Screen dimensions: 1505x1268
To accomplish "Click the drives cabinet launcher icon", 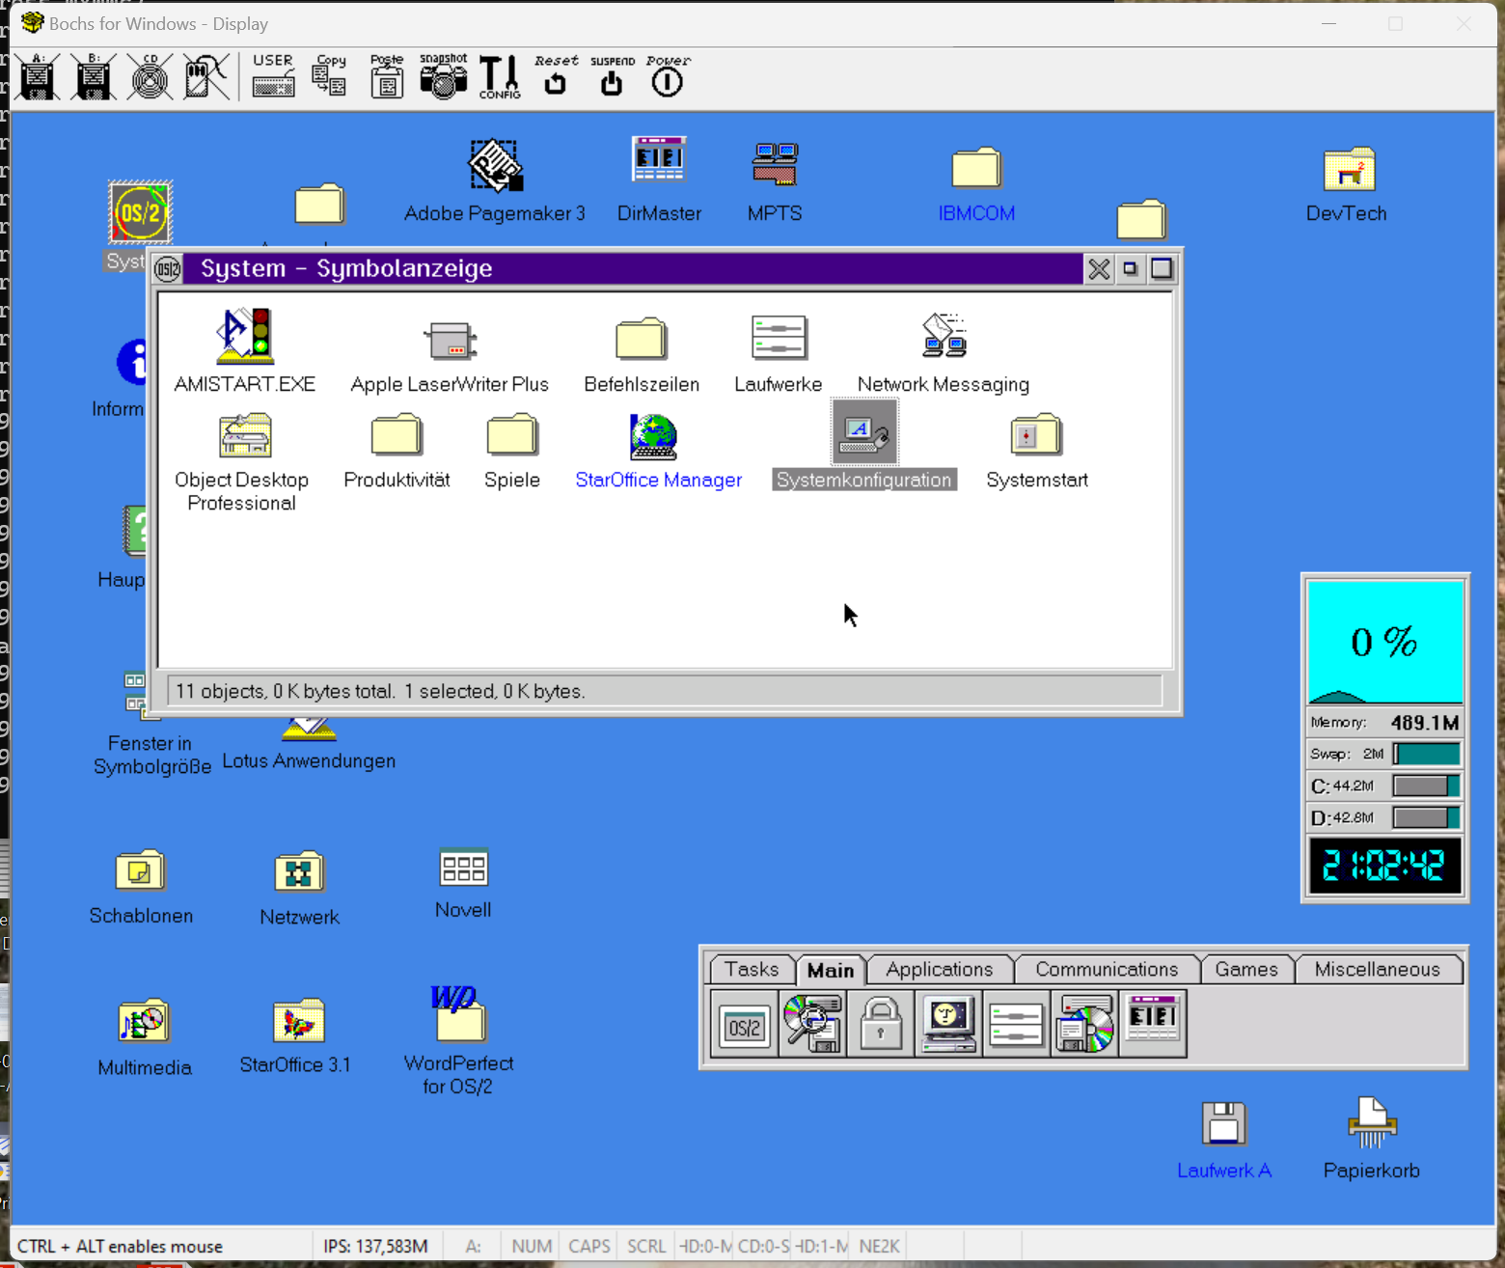I will 1016,1024.
